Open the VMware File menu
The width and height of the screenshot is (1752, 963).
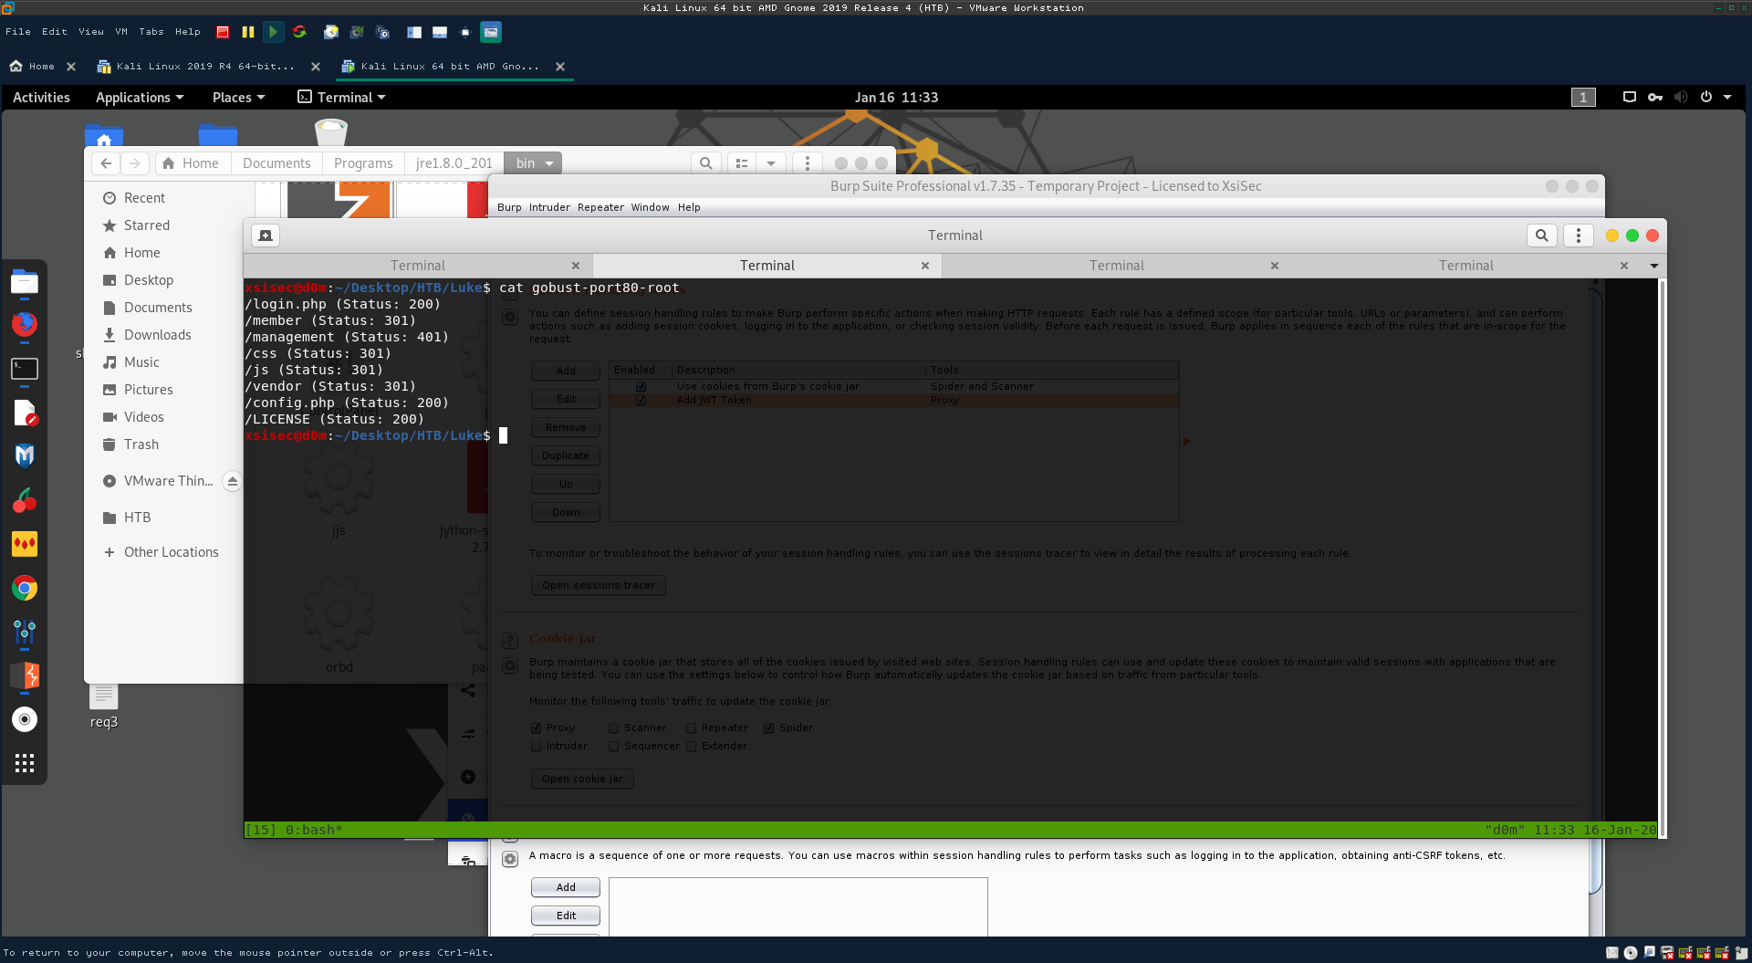point(18,32)
